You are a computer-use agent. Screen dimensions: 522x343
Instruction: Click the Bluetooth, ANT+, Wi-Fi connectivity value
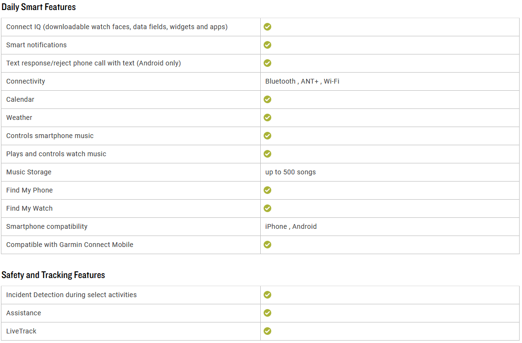point(302,81)
